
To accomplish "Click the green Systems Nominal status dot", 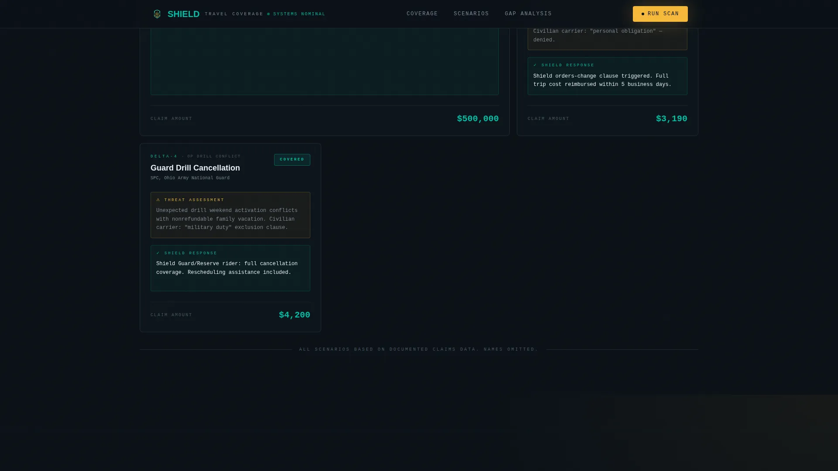I will pyautogui.click(x=268, y=14).
